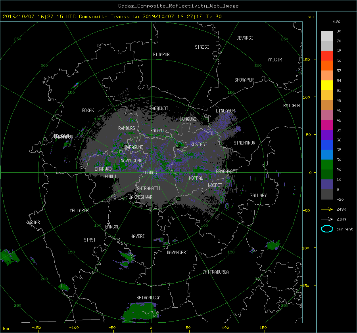Select the magenta 39-42 dBZ color band
This screenshot has width=357, height=333.
click(327, 125)
